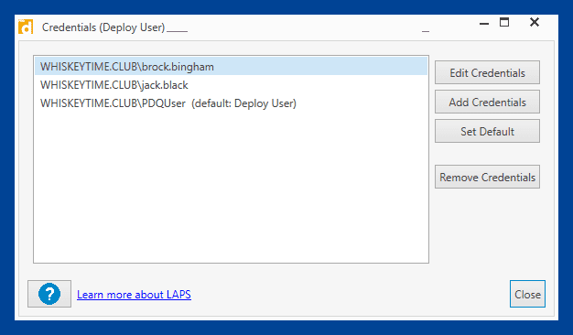The image size is (573, 335).
Task: Click blank title bar area beside the title
Action: (310, 27)
